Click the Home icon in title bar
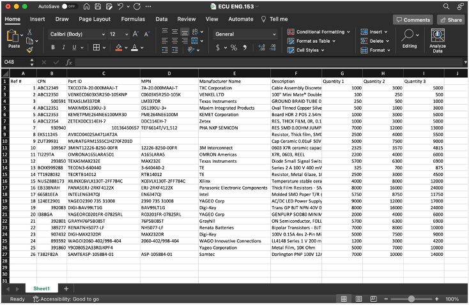Image resolution: width=469 pixels, height=305 pixels. 86,6
